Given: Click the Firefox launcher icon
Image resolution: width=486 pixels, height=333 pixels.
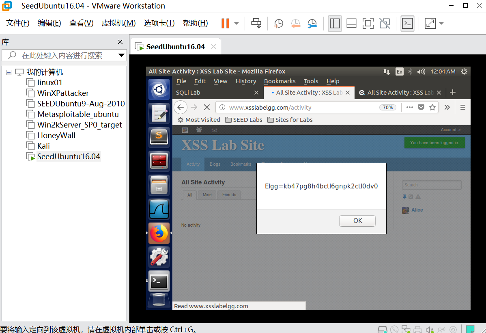Looking at the screenshot, I should (x=159, y=233).
